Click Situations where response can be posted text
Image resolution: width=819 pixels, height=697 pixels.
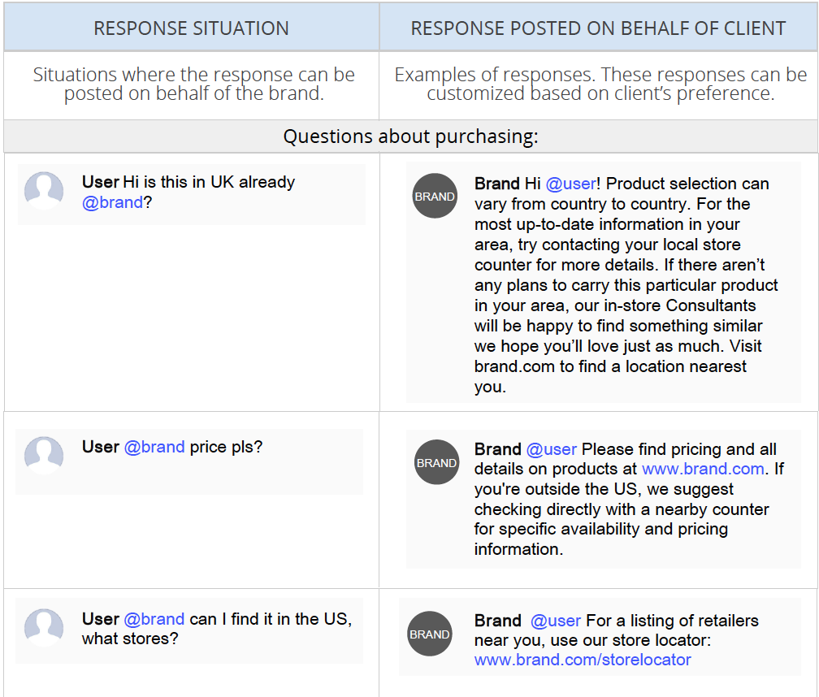[x=193, y=84]
